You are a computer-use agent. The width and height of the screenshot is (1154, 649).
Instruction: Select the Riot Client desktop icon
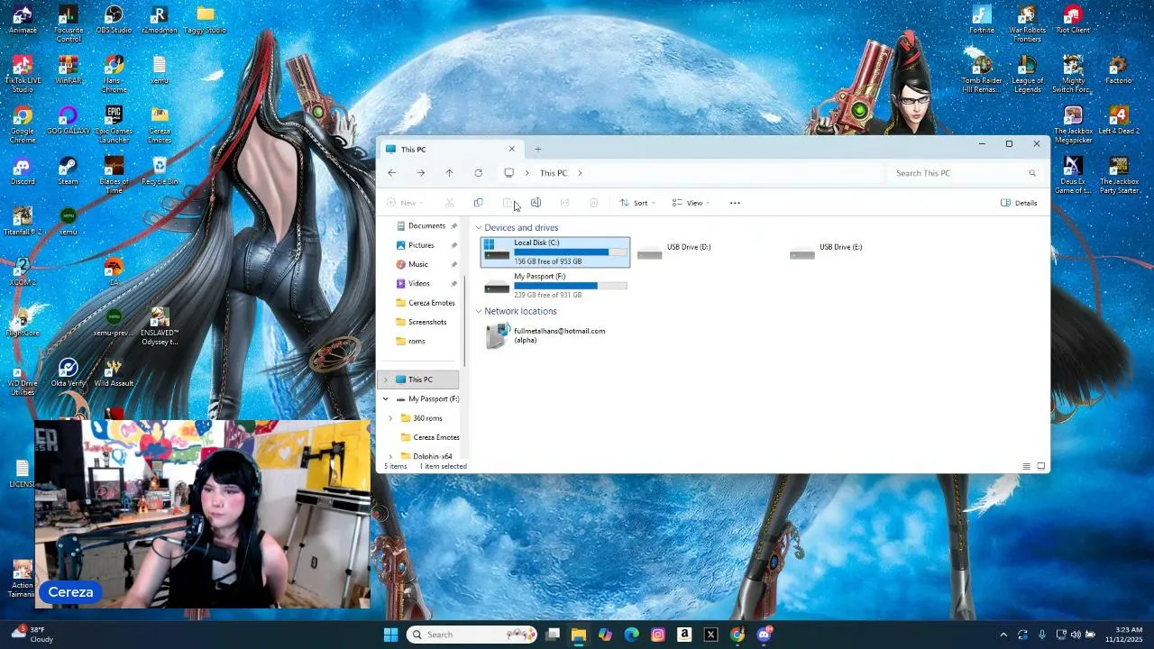coord(1073,21)
